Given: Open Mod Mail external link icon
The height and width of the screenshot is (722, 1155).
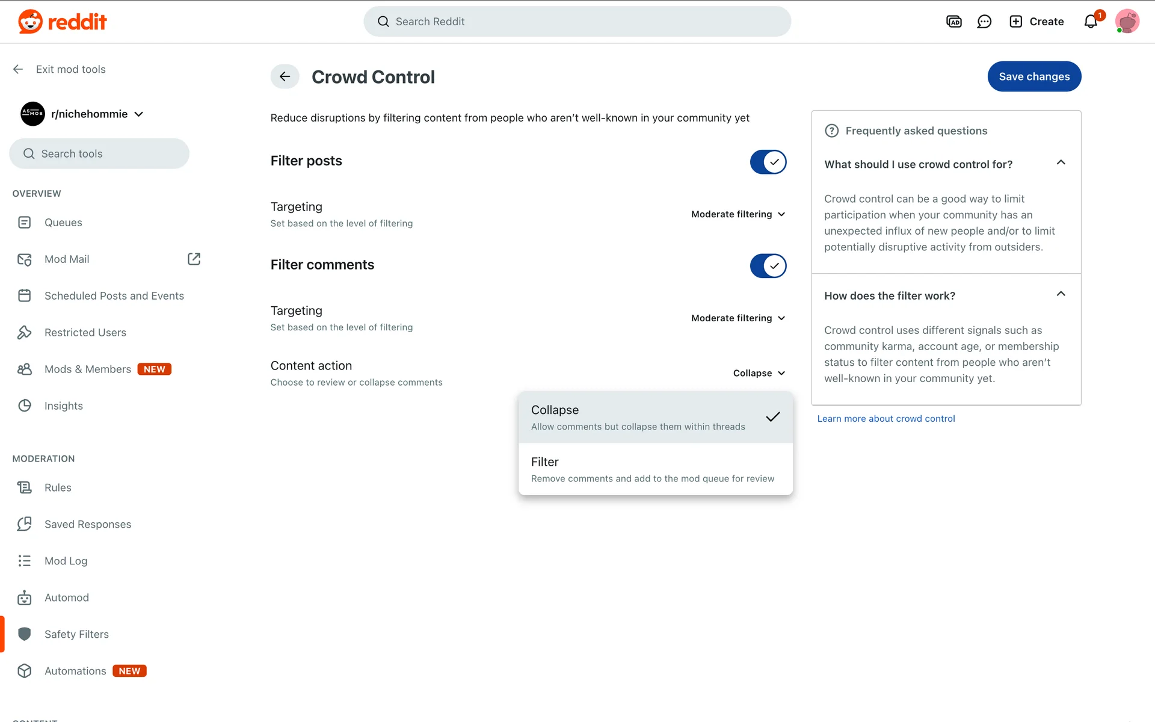Looking at the screenshot, I should (x=194, y=259).
